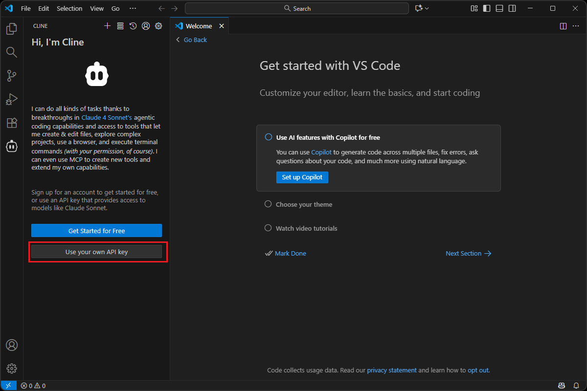Start a new Cline task with plus icon
The height and width of the screenshot is (391, 587).
click(x=108, y=26)
